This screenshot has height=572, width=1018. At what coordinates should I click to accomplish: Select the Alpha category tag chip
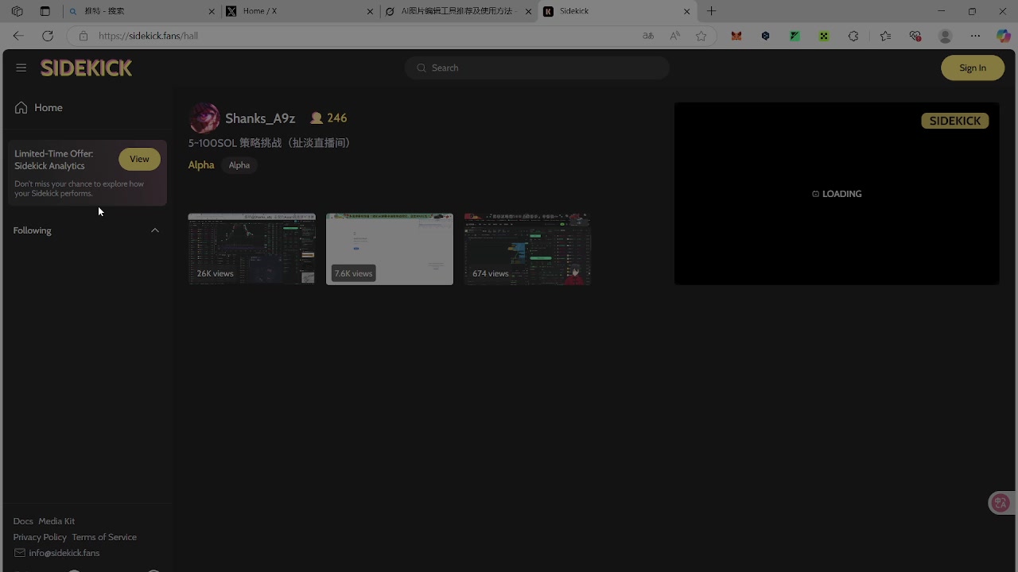(239, 165)
